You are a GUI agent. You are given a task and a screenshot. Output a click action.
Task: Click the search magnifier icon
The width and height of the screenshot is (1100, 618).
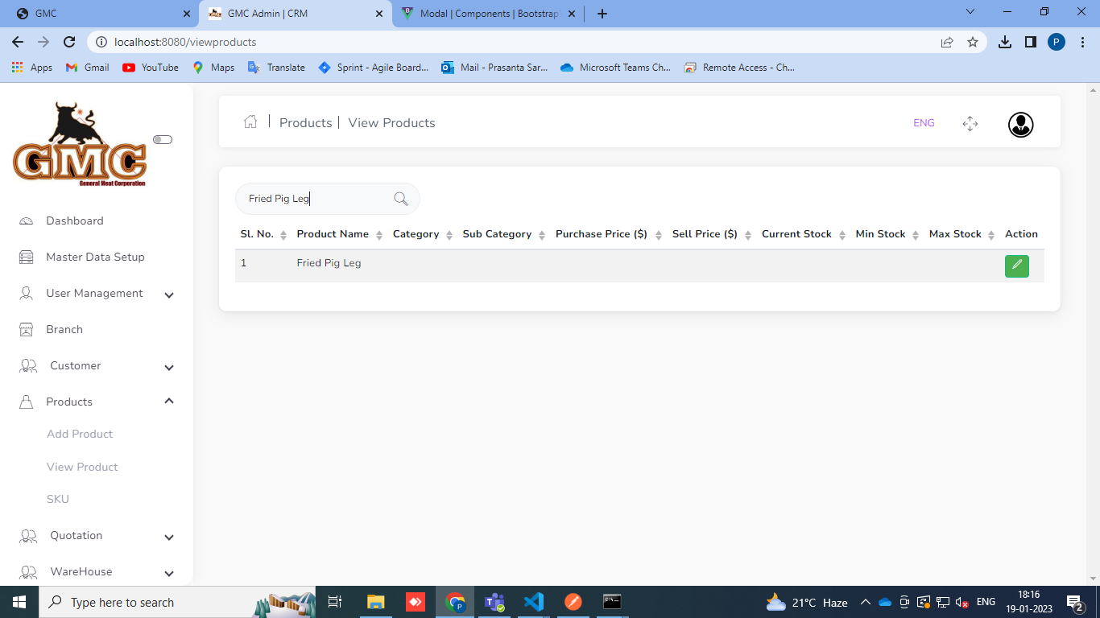tap(400, 199)
